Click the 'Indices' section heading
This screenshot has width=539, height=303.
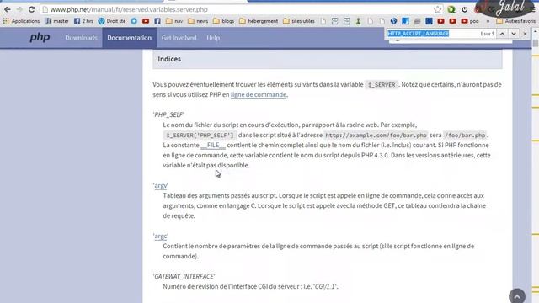[169, 59]
